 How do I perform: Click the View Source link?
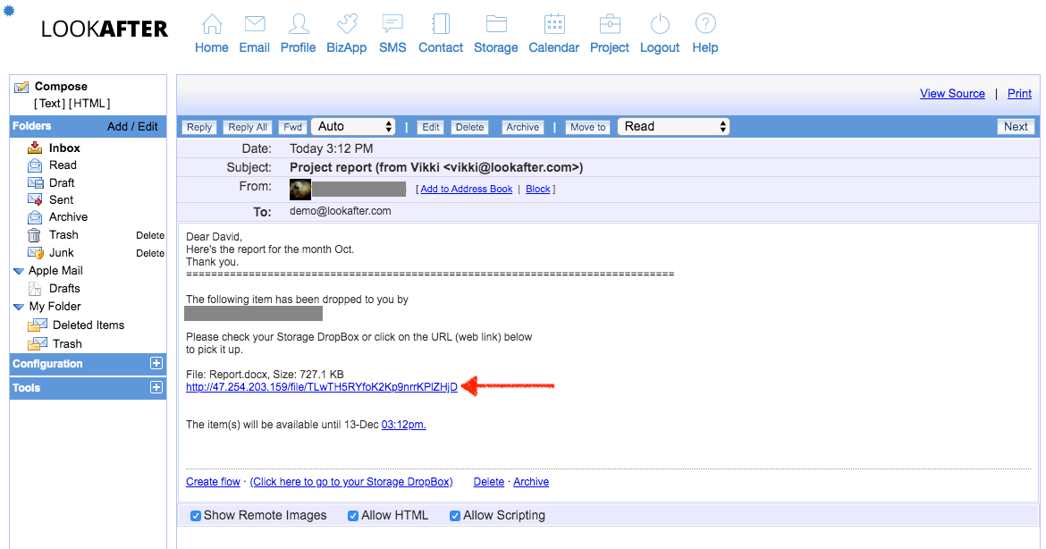coord(952,94)
